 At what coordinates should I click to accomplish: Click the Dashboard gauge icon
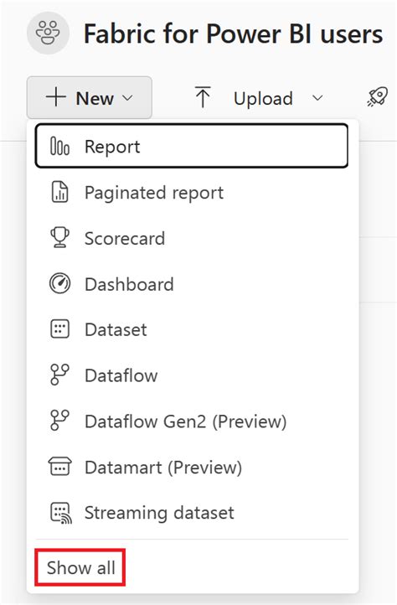coord(59,283)
